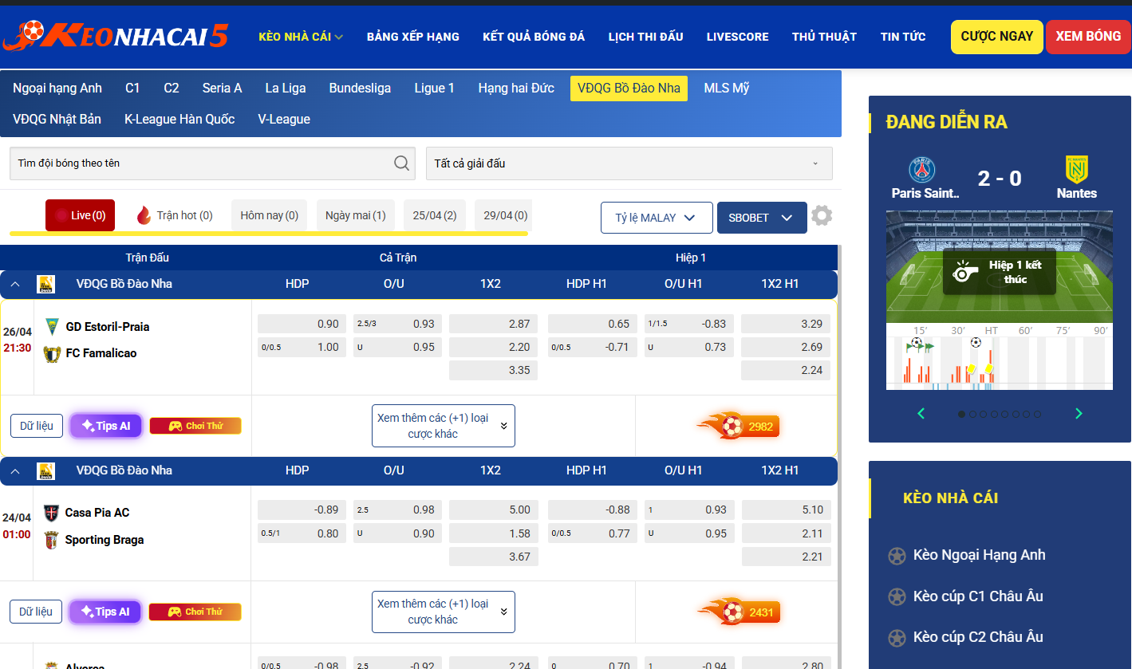Open the Livescore menu item
The height and width of the screenshot is (669, 1132).
click(737, 37)
